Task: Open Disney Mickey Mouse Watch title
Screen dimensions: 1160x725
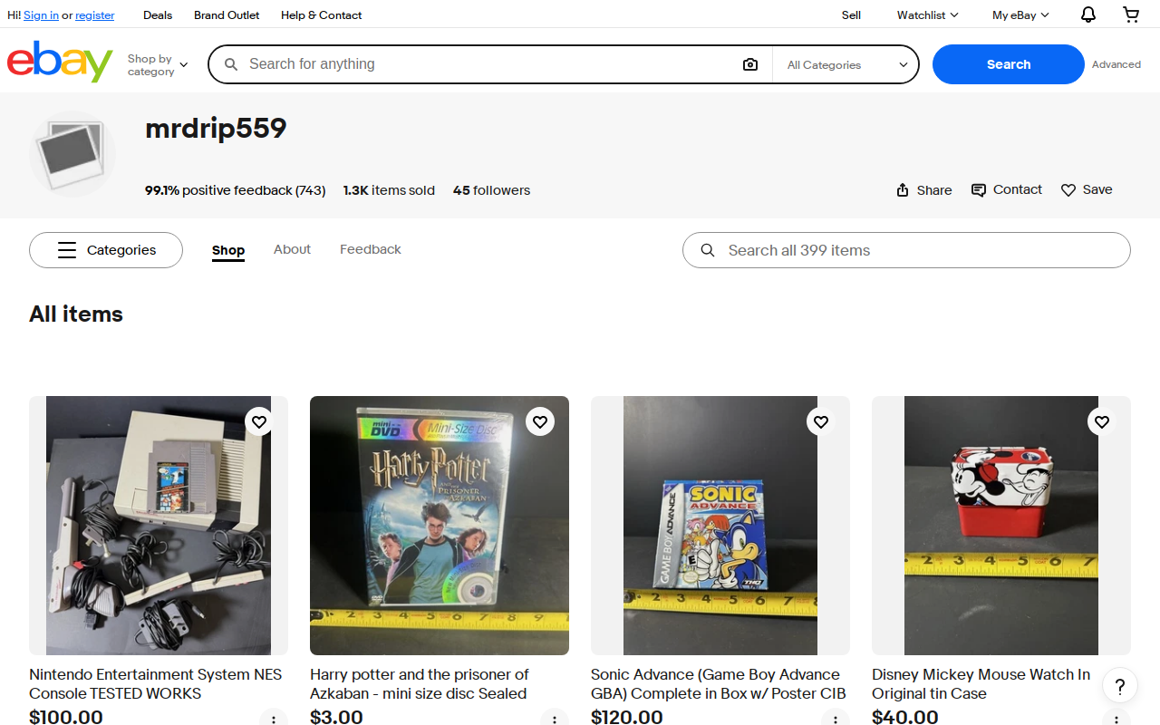Action: (x=981, y=684)
